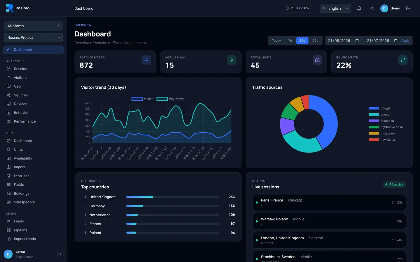The width and height of the screenshot is (420, 262).
Task: Click the Total Visitors people icon
Action: 146,60
